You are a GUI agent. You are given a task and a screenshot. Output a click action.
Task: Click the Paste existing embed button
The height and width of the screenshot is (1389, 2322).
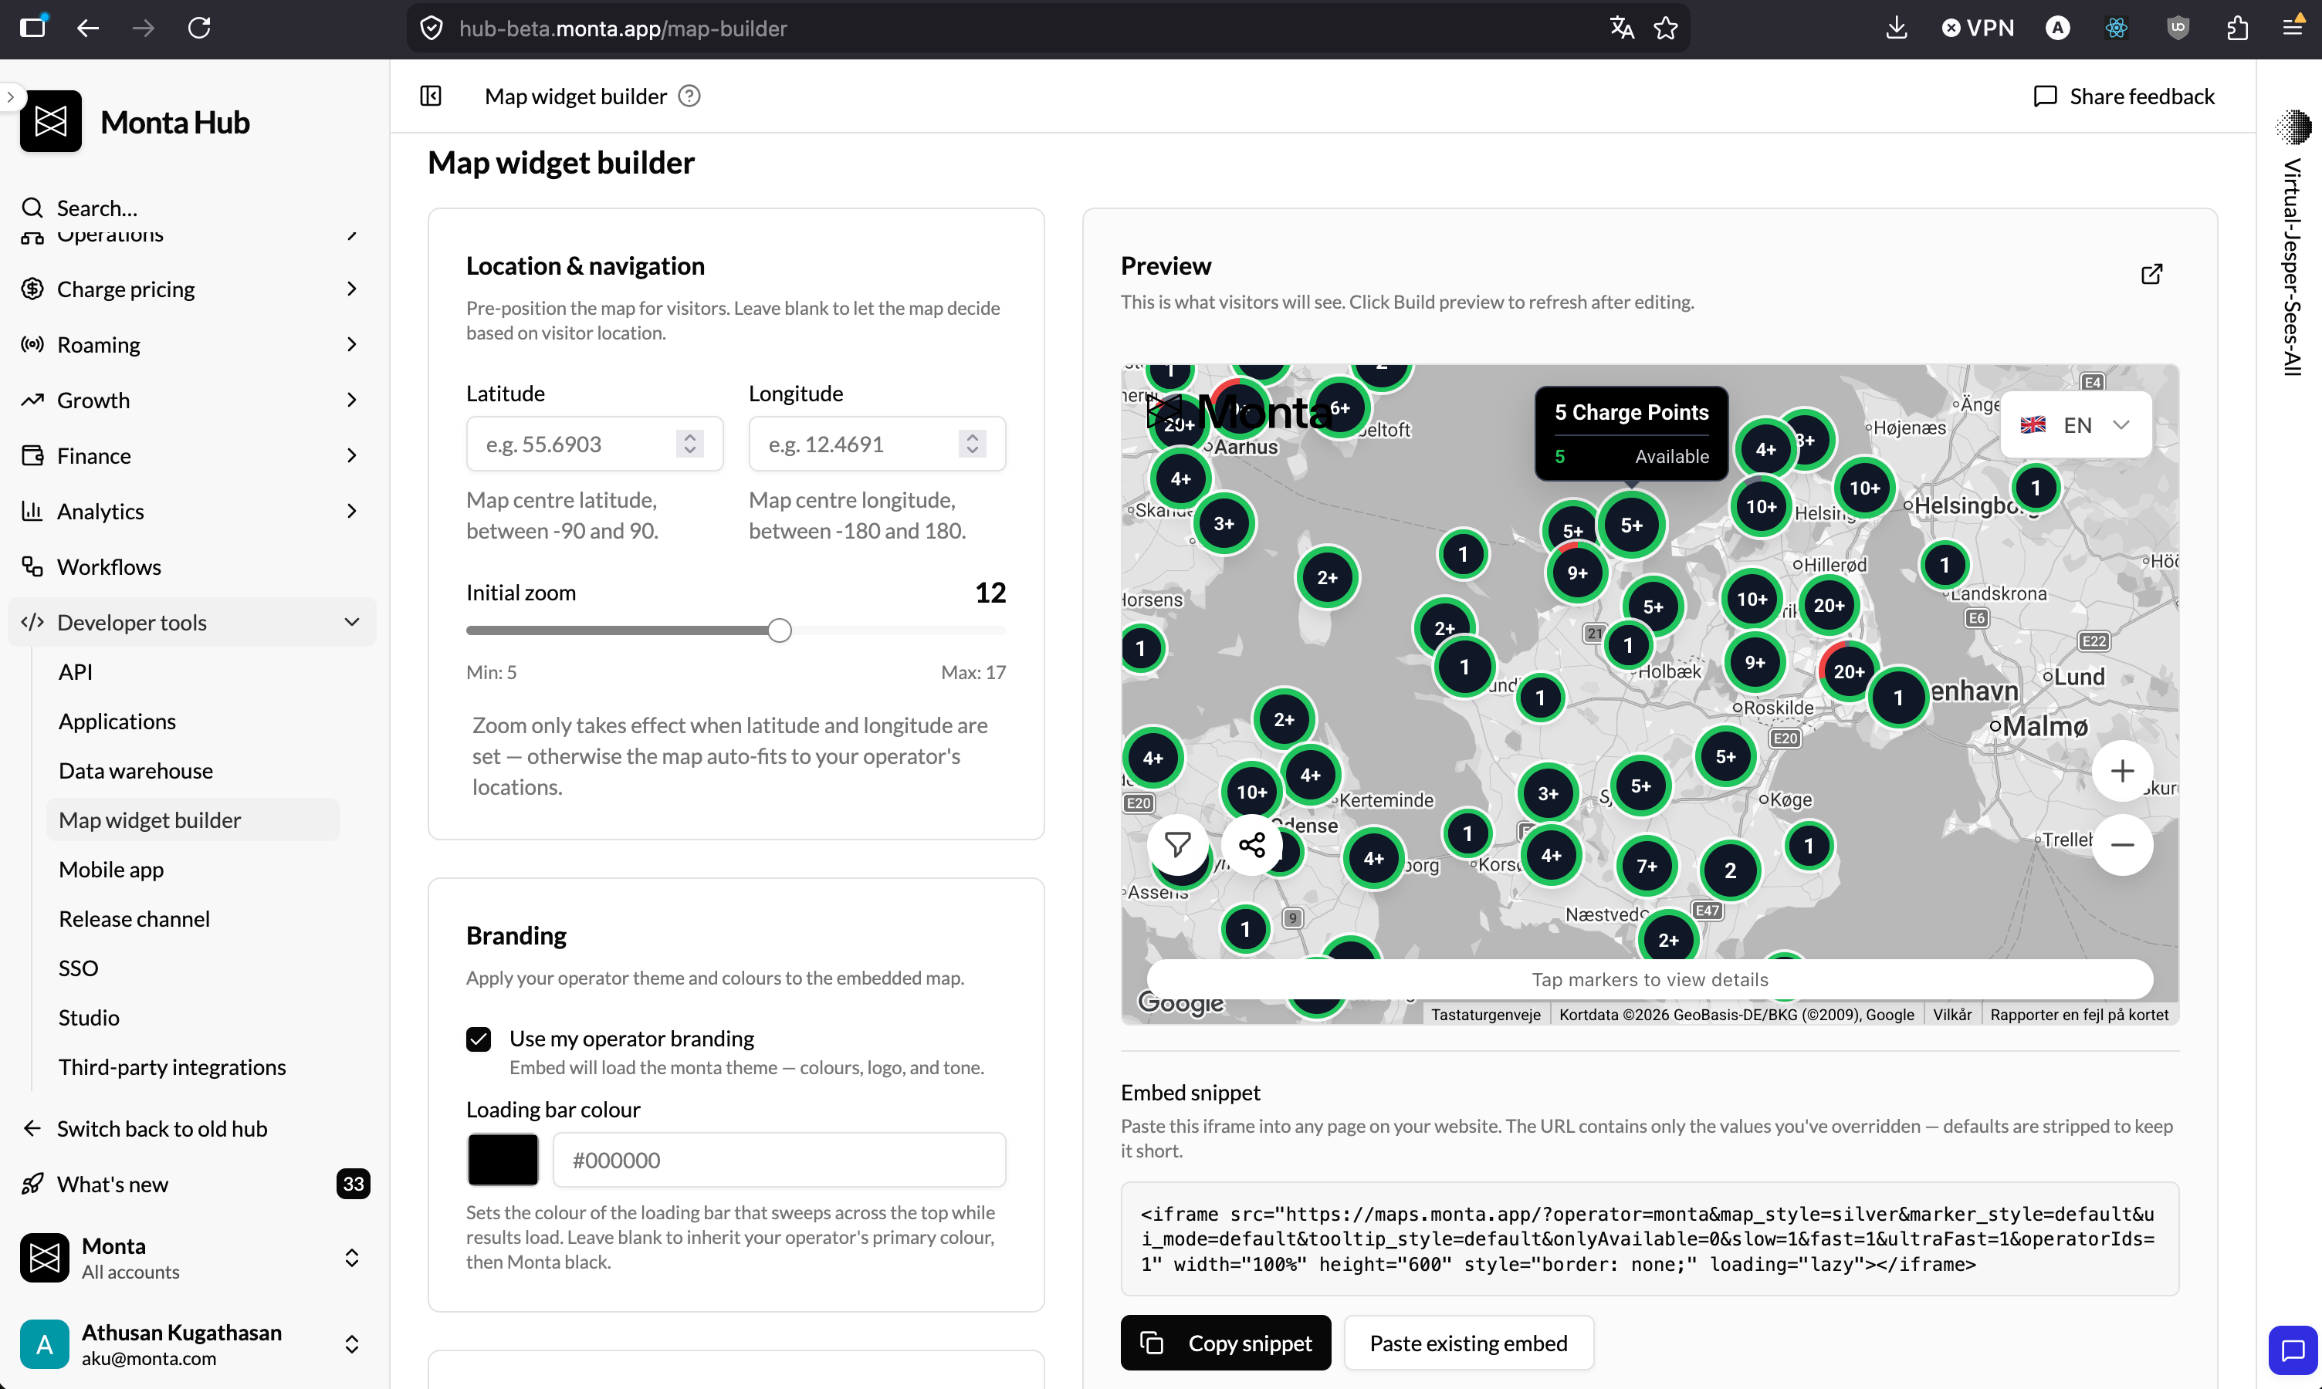pos(1468,1343)
